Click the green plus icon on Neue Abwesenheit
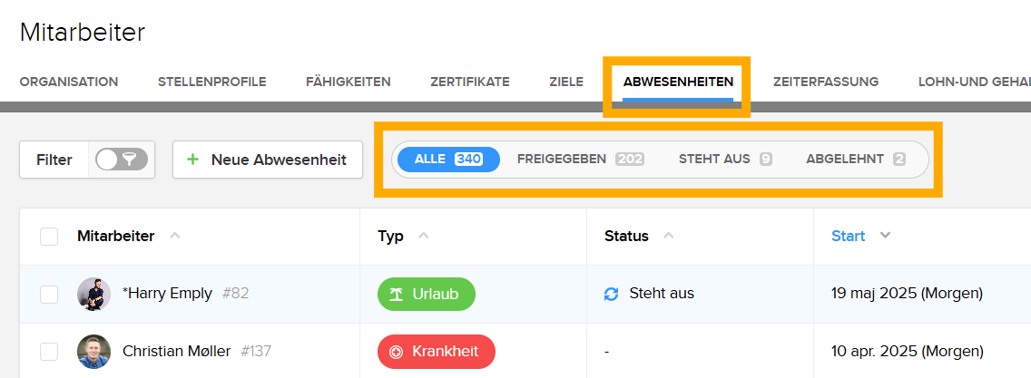The width and height of the screenshot is (1031, 378). point(192,160)
